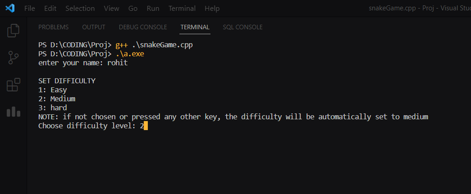Image resolution: width=471 pixels, height=194 pixels.
Task: Open the Go menu
Action: [133, 8]
